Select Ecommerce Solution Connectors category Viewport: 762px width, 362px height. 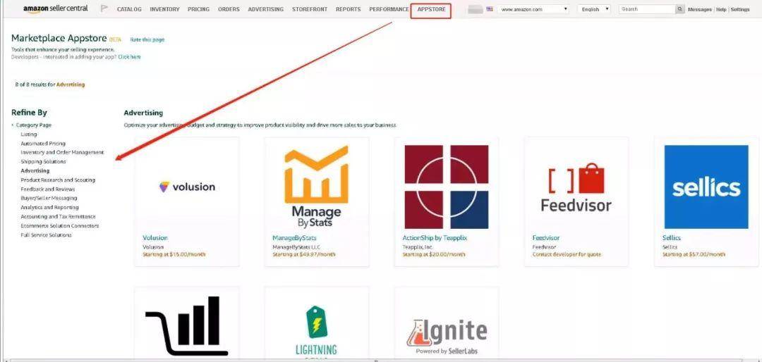(x=60, y=225)
